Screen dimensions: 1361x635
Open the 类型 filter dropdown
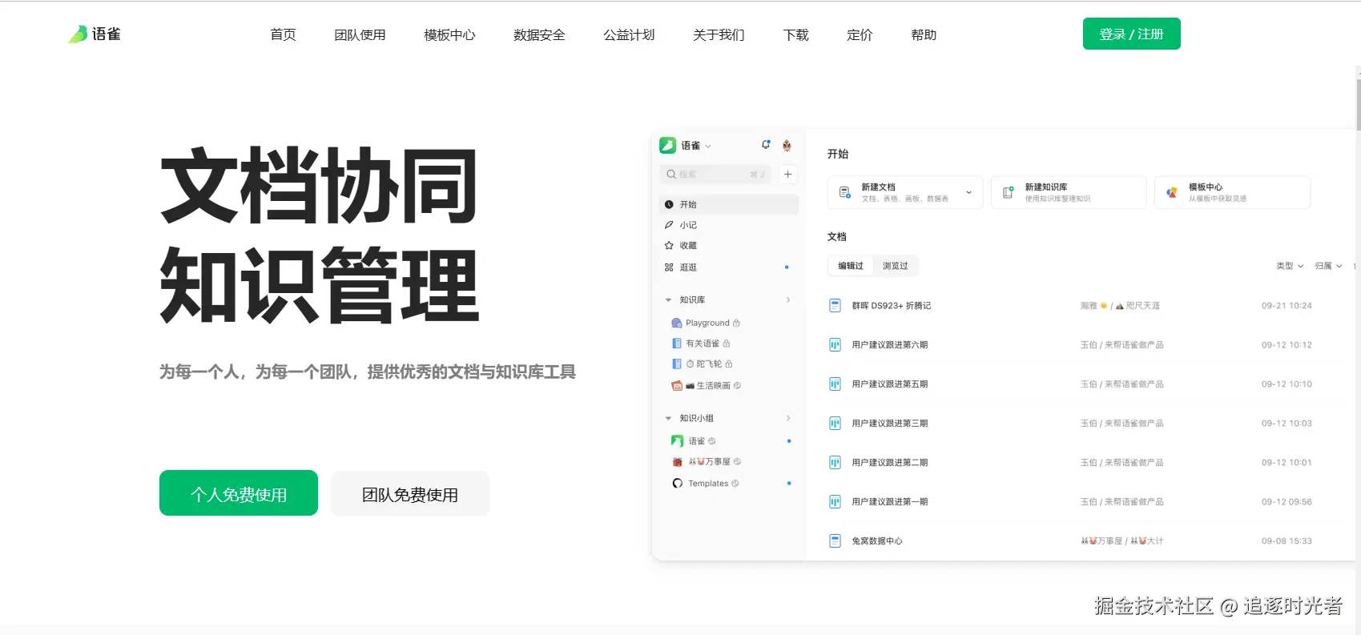(1290, 266)
